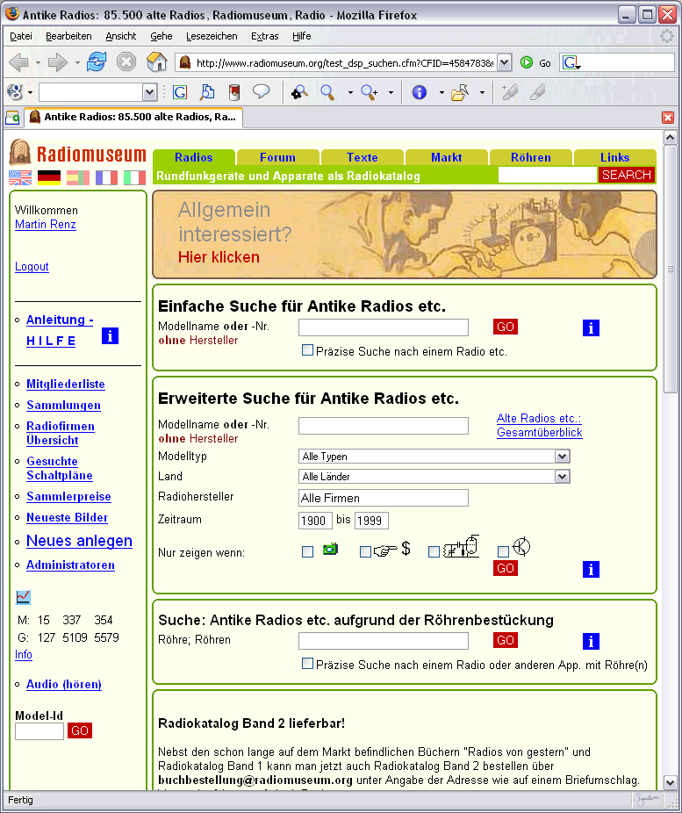Enable 'Präzise Suche nach einem Radio etc.' checkbox
Screen dimensions: 682x813
pos(307,350)
